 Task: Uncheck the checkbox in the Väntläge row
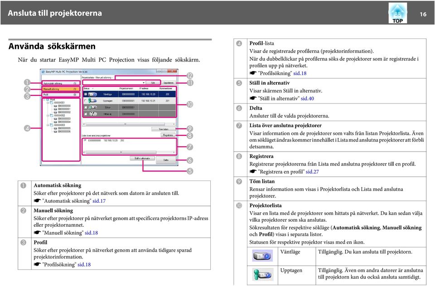(x=86, y=94)
